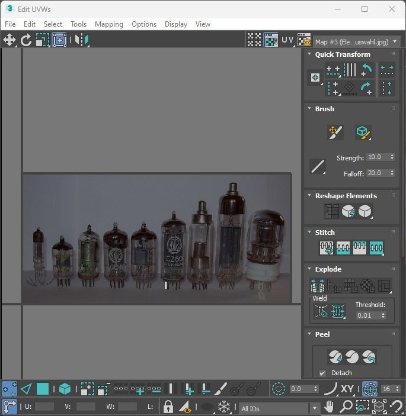406x416 pixels.
Task: Collapse the Reshape Elements rollout
Action: coord(309,195)
